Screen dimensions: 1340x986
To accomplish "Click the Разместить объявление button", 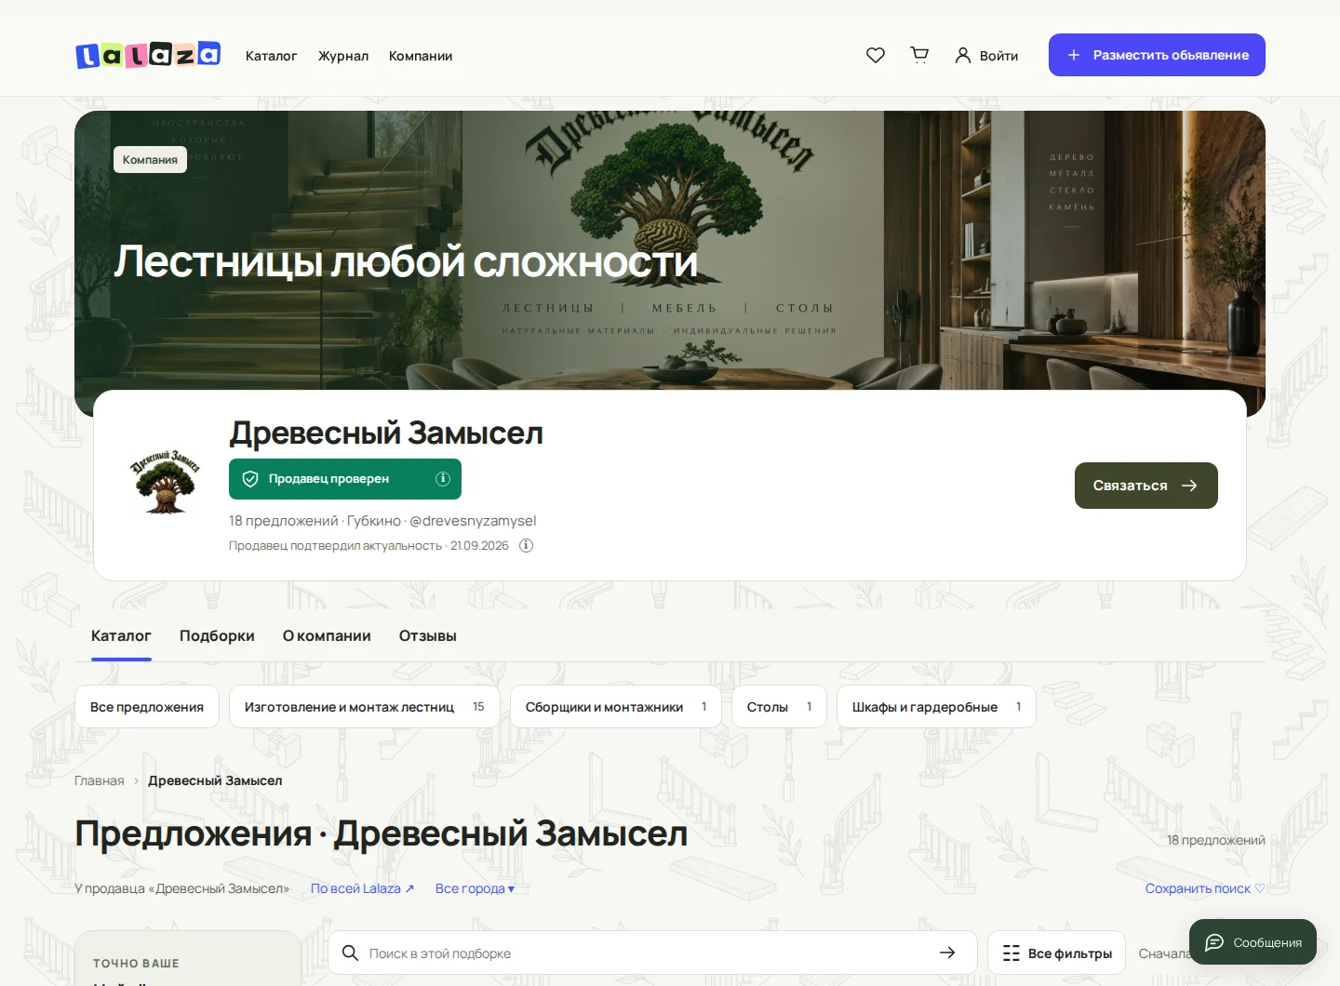I will [x=1157, y=55].
